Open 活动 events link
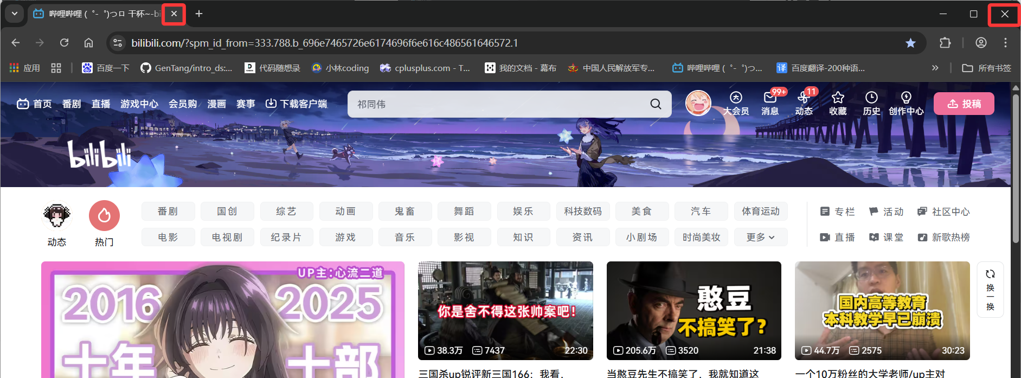Viewport: 1021px width, 378px height. (886, 212)
